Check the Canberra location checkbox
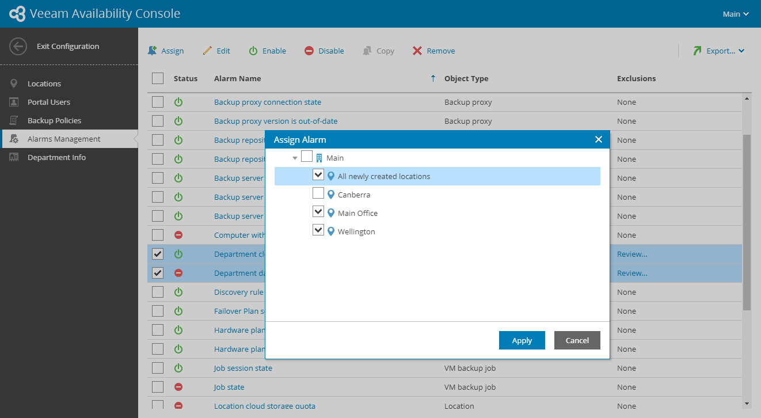 pos(318,193)
